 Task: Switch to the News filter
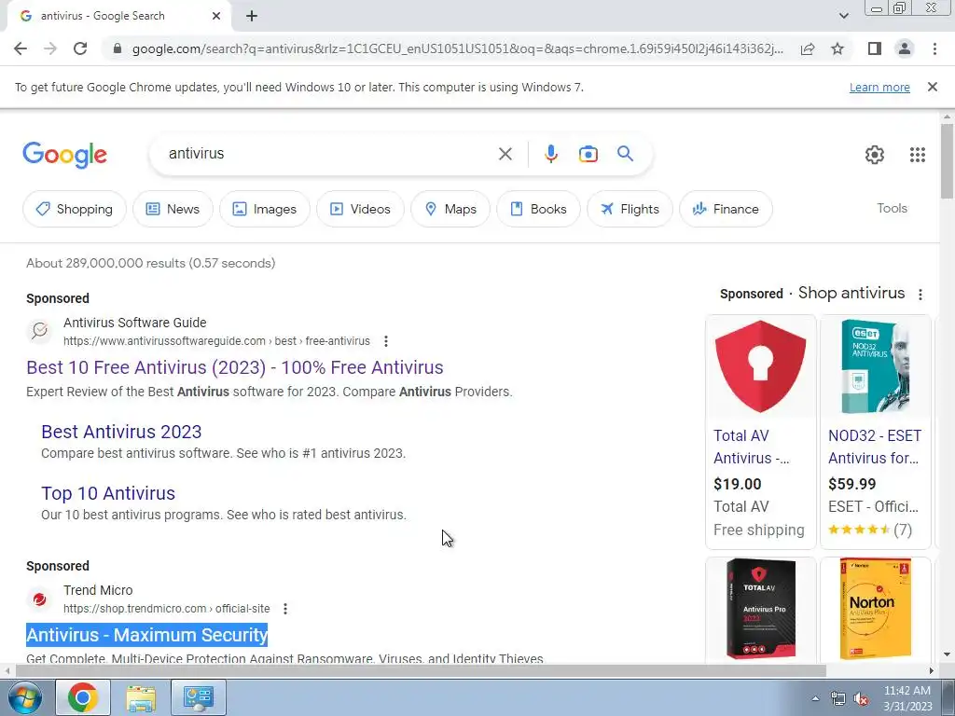173,209
